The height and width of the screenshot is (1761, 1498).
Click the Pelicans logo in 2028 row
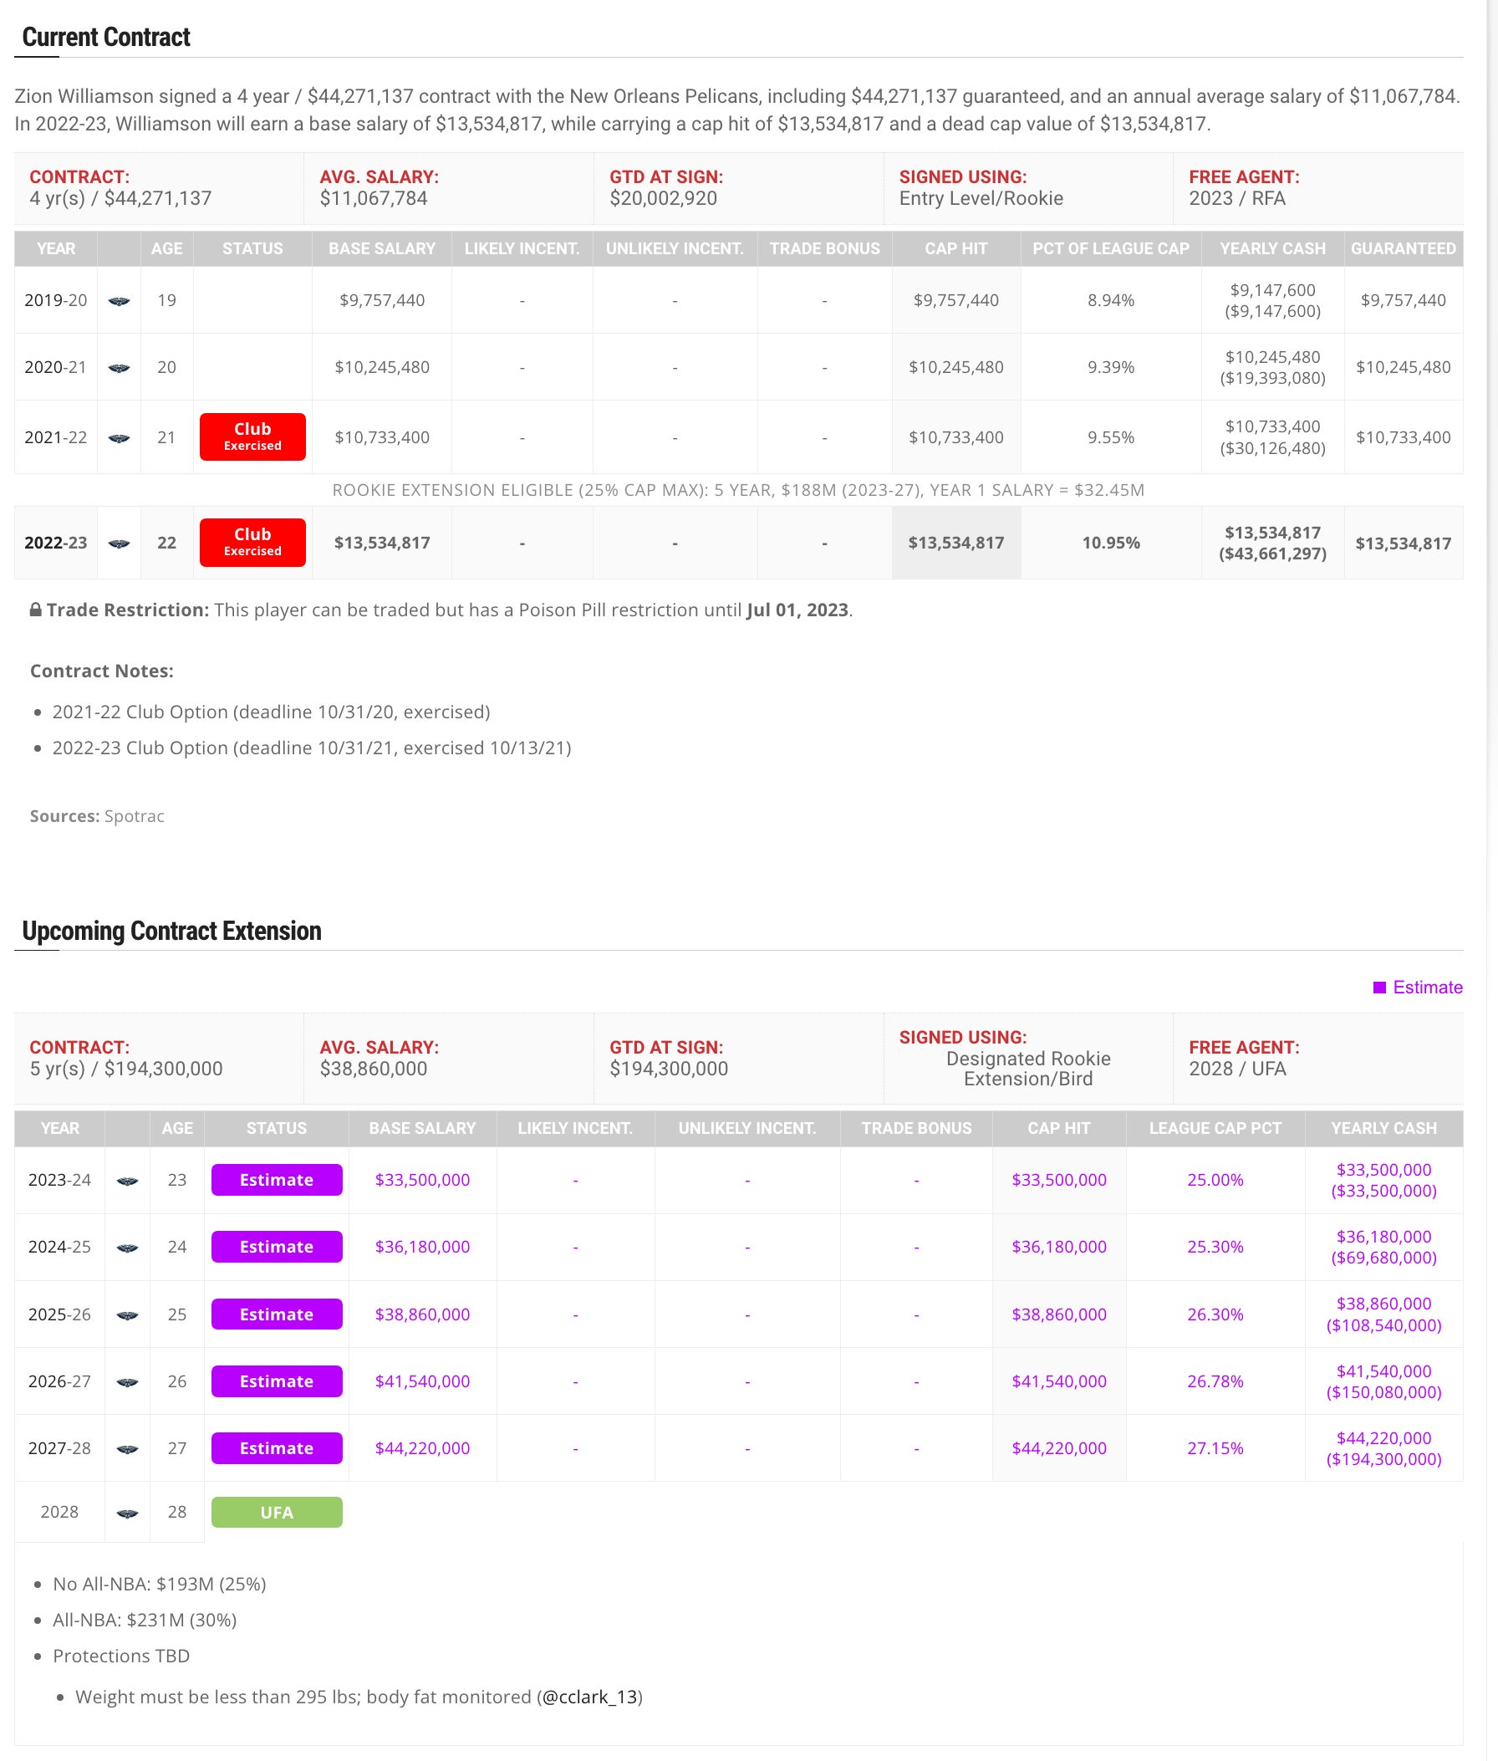(x=127, y=1513)
